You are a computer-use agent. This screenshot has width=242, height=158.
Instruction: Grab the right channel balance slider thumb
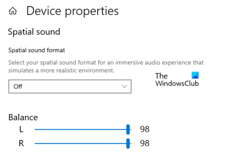coord(128,144)
